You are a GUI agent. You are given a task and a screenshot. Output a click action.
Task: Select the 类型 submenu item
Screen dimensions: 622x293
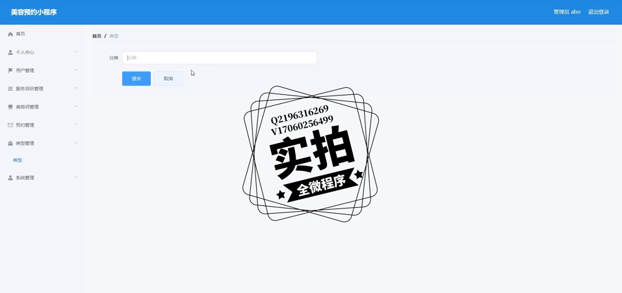pos(18,160)
